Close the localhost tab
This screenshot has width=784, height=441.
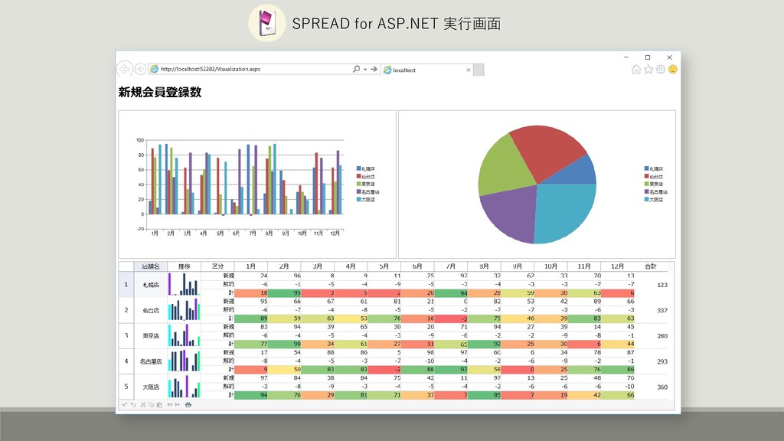pos(469,70)
